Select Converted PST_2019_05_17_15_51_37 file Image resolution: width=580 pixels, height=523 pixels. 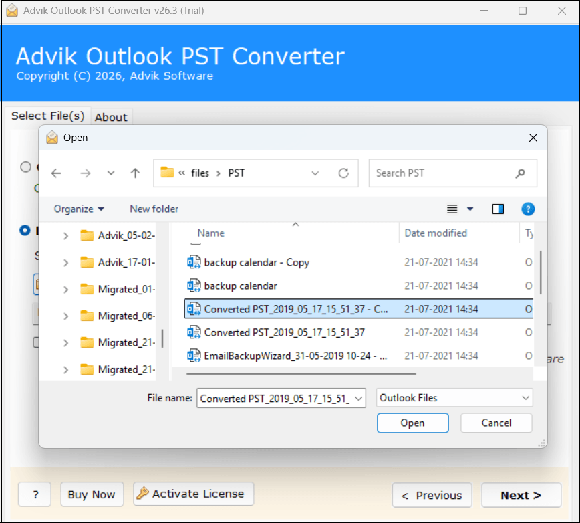(359, 332)
